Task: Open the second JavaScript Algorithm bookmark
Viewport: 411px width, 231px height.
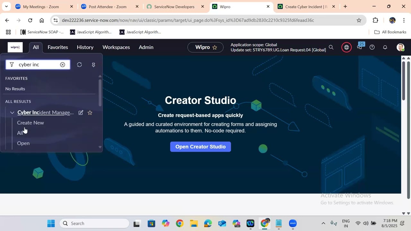Action: (x=140, y=32)
